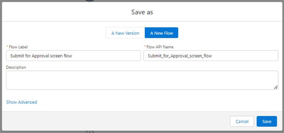Click the required asterisk beside Flow API Name
The image size is (284, 133).
[145, 47]
